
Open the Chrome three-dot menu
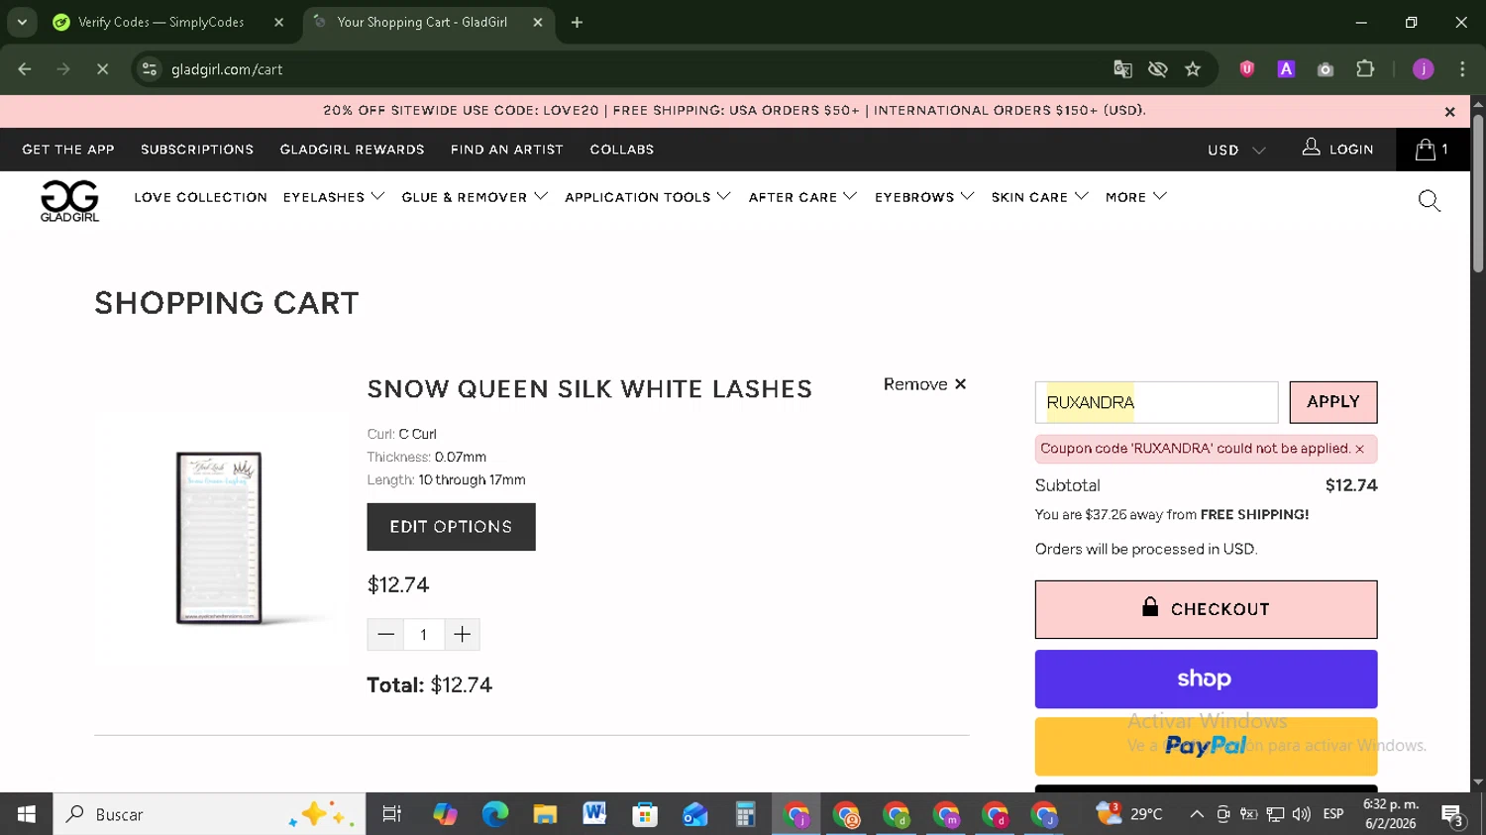(1462, 69)
